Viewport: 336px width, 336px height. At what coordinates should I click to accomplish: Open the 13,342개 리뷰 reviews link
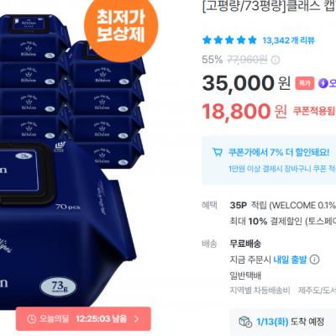[x=288, y=40]
